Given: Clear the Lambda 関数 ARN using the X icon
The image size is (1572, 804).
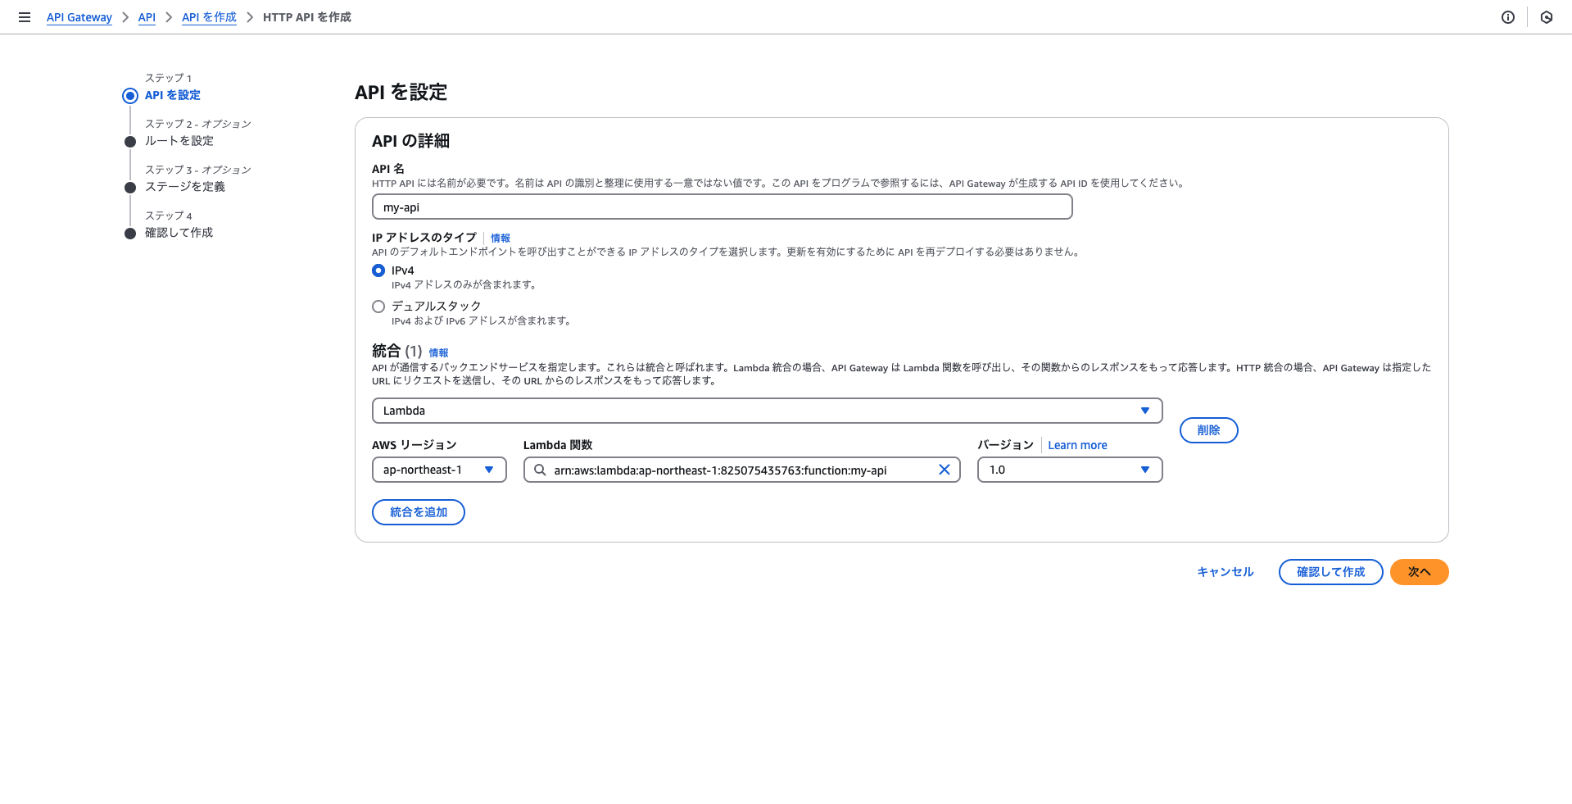Looking at the screenshot, I should click(944, 470).
